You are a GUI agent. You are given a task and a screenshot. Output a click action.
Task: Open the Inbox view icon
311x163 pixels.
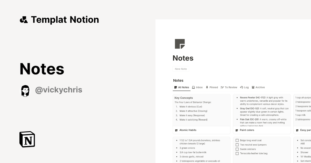tap(193, 87)
